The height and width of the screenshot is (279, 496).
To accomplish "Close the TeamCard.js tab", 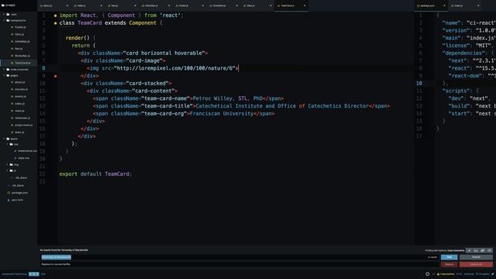I will point(305,5).
